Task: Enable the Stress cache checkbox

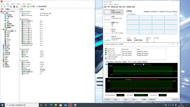Action: 108,53
